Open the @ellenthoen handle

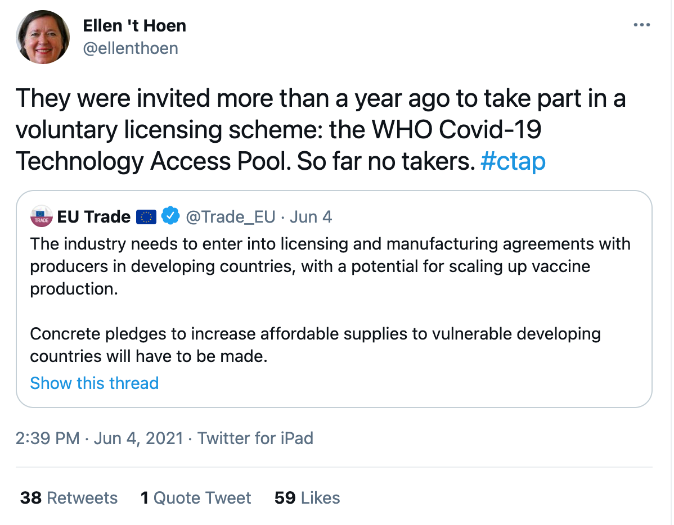point(131,49)
